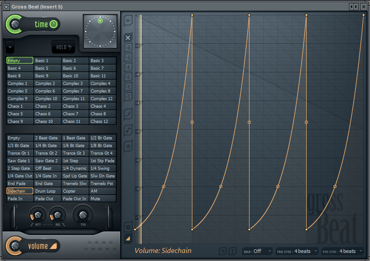The image size is (370, 261).
Task: Click the ATT attack knob
Action: tap(37, 215)
